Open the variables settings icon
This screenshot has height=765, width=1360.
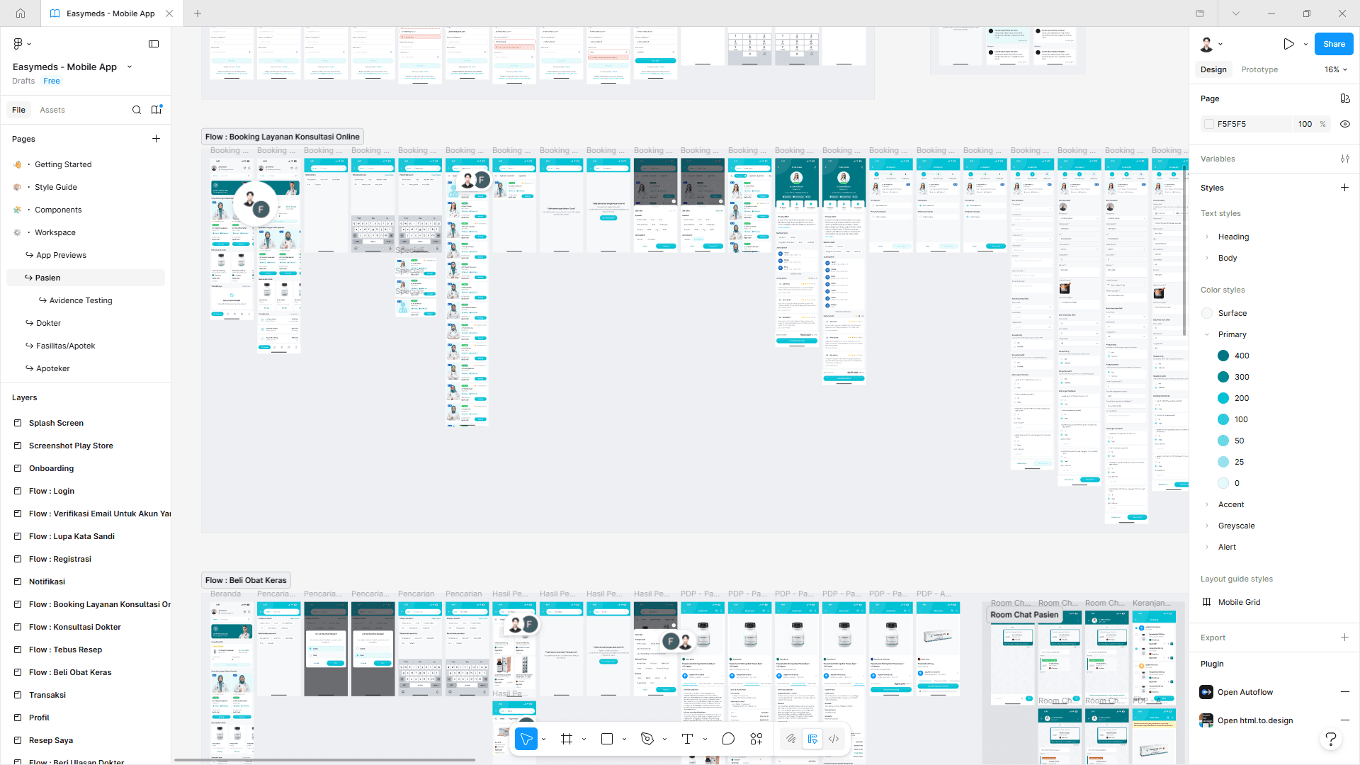click(1344, 159)
